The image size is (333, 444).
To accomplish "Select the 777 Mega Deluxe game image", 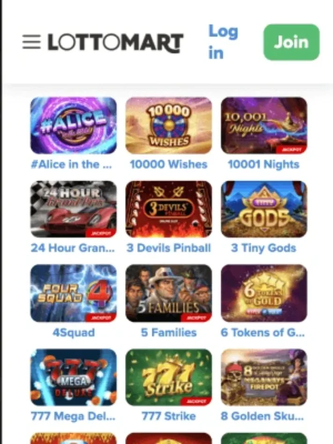I will click(74, 377).
